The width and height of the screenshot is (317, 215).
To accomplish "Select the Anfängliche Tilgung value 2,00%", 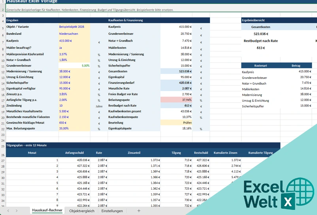I will click(74, 100).
